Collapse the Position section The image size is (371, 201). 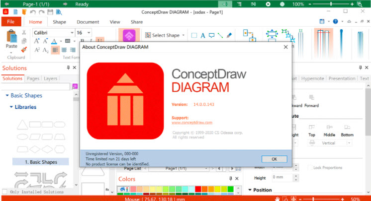click(250, 190)
